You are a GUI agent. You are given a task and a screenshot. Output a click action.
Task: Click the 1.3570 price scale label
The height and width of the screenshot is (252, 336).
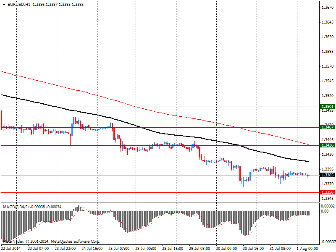tap(328, 66)
